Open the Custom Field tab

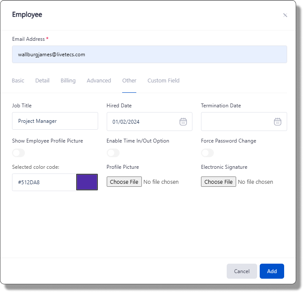click(x=163, y=81)
